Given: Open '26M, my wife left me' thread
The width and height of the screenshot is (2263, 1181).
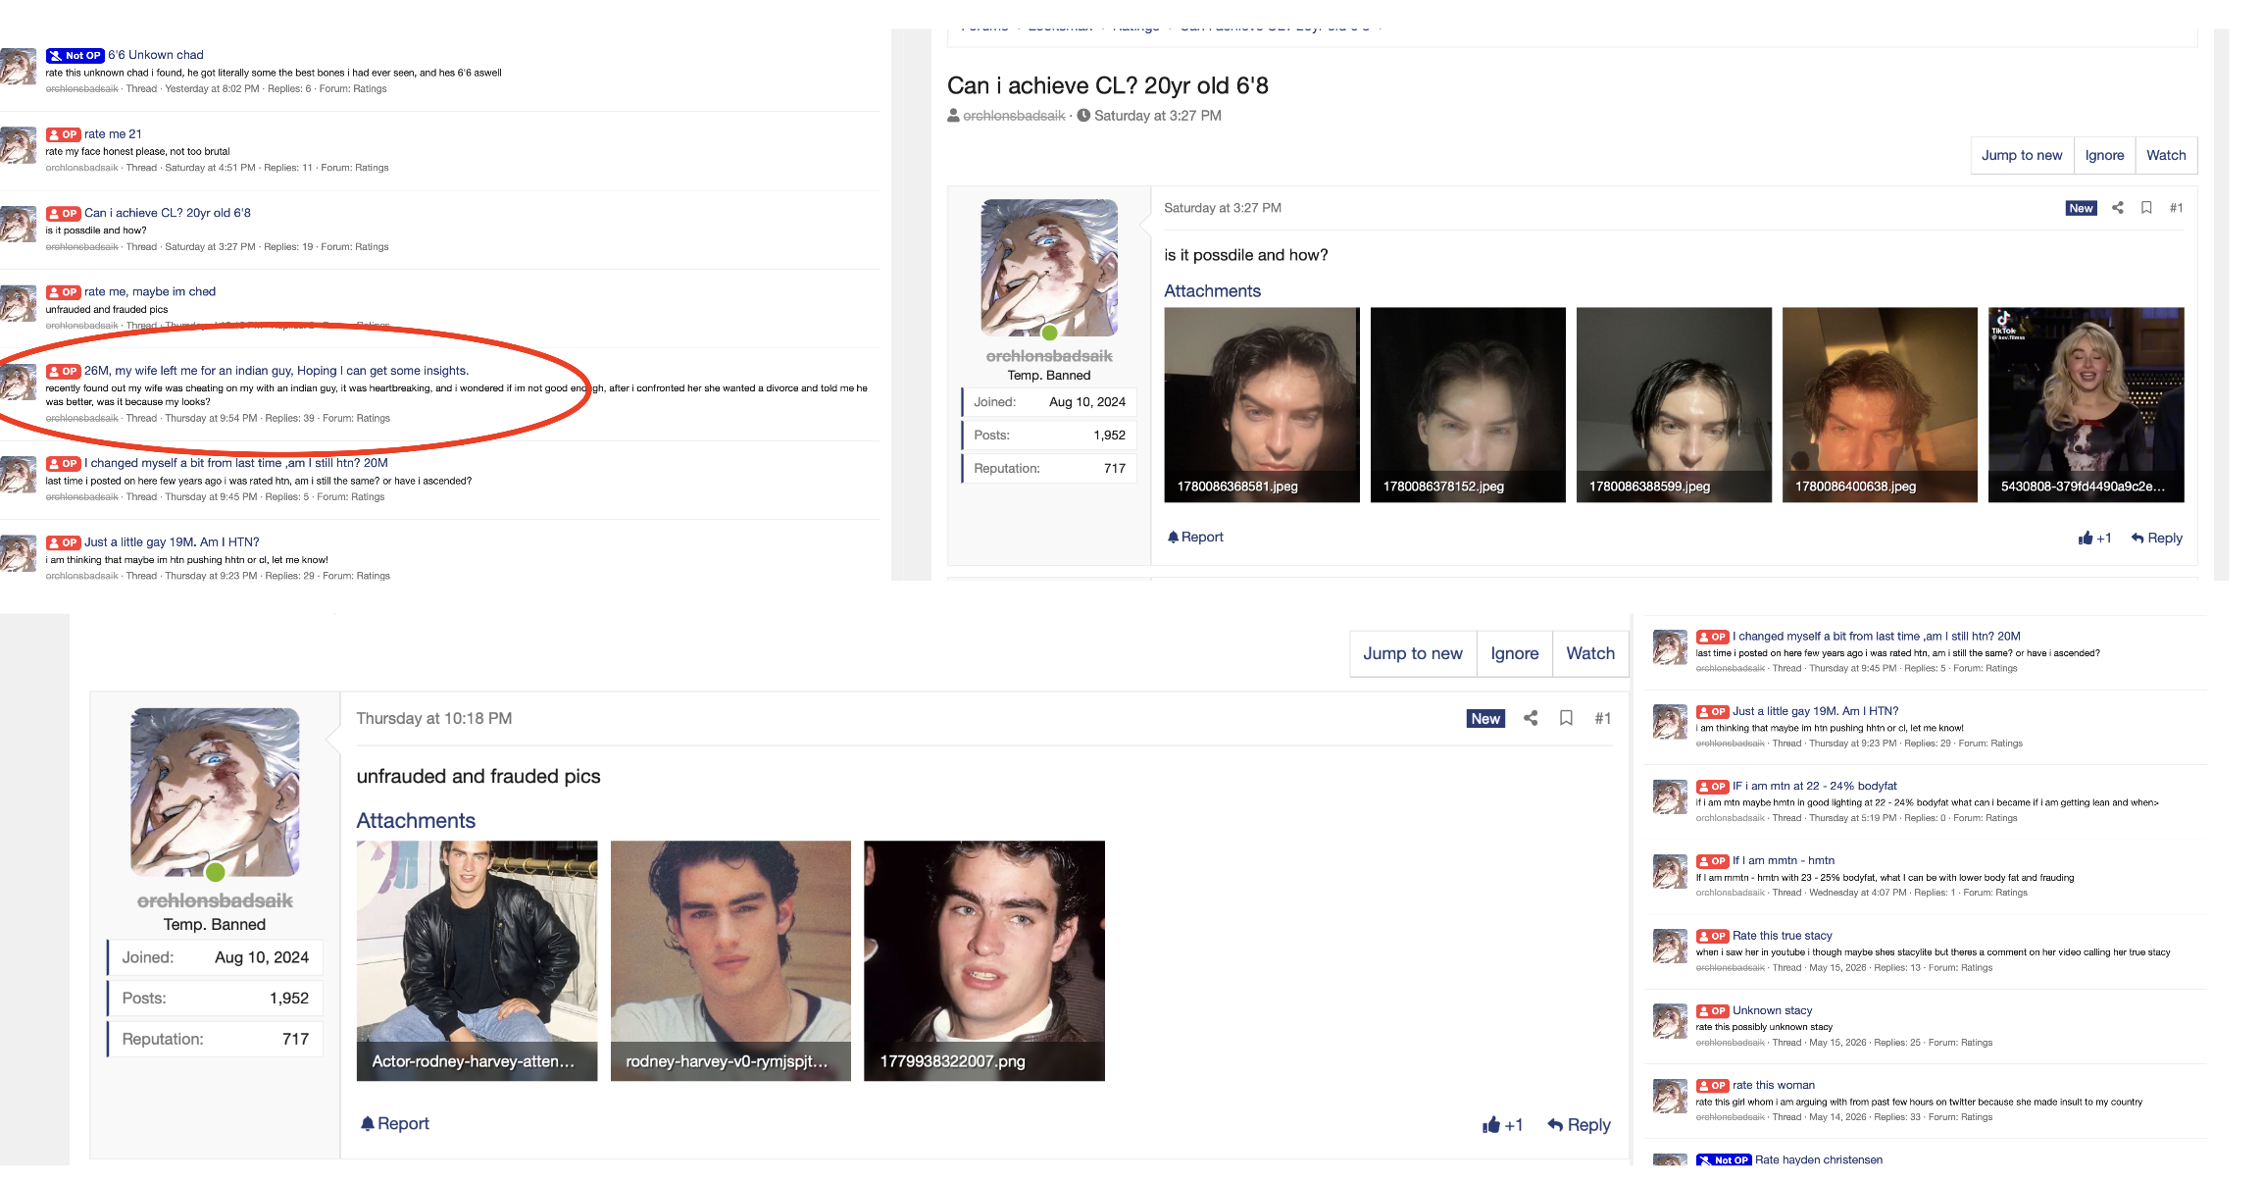Looking at the screenshot, I should [x=277, y=371].
